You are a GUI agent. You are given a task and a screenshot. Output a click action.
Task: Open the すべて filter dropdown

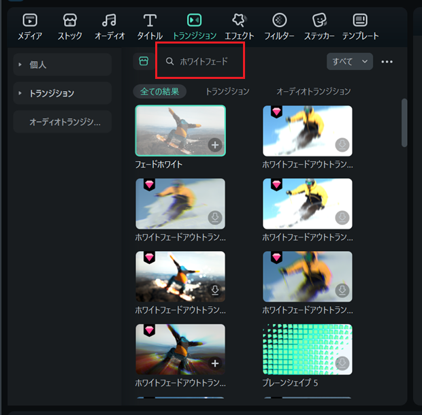tap(350, 61)
